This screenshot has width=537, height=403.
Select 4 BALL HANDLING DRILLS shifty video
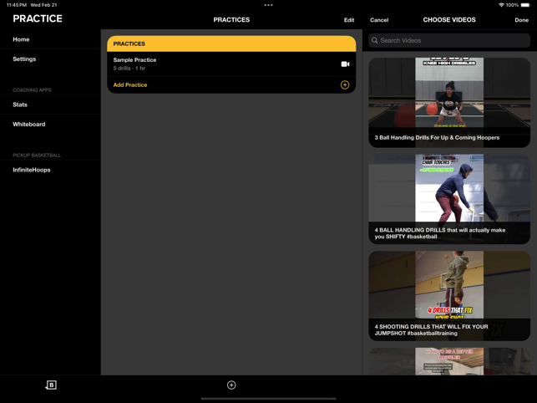click(x=449, y=199)
